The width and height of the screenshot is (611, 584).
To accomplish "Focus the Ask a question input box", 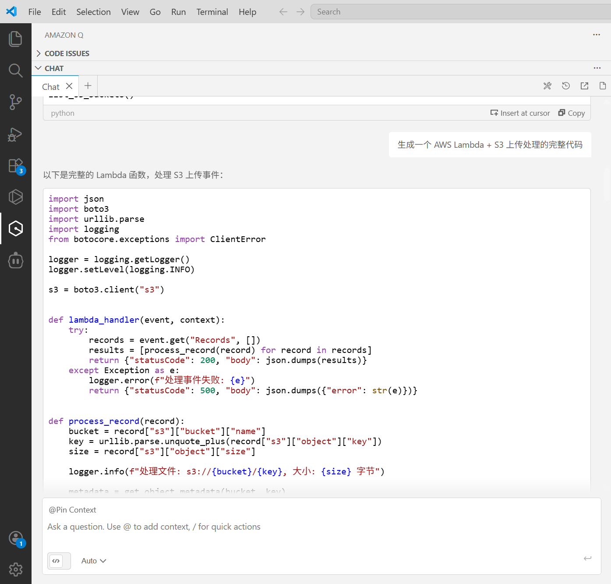I will coord(321,527).
